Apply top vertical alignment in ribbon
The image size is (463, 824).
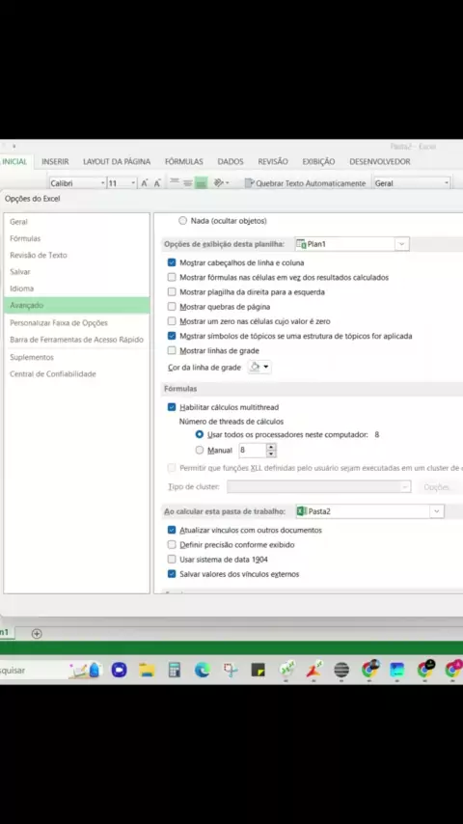point(175,183)
